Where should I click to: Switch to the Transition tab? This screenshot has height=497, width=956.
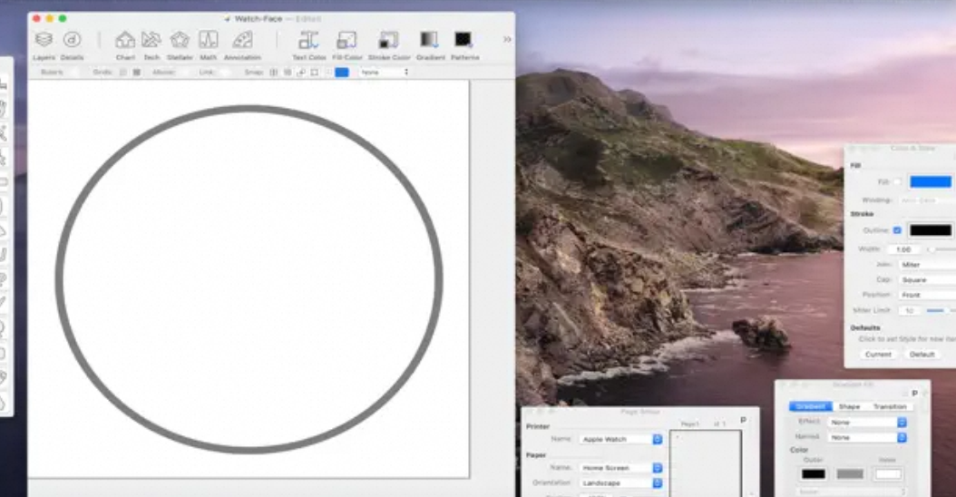pyautogui.click(x=890, y=406)
